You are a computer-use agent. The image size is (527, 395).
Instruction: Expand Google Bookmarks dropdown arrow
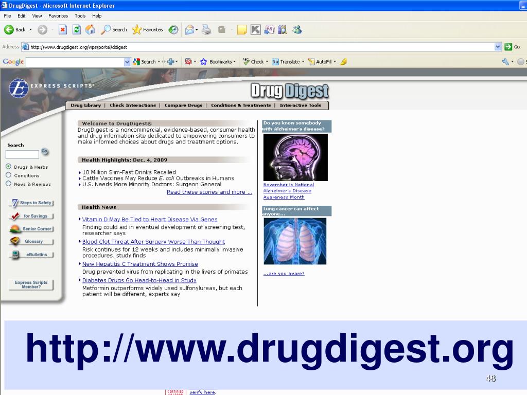[234, 62]
